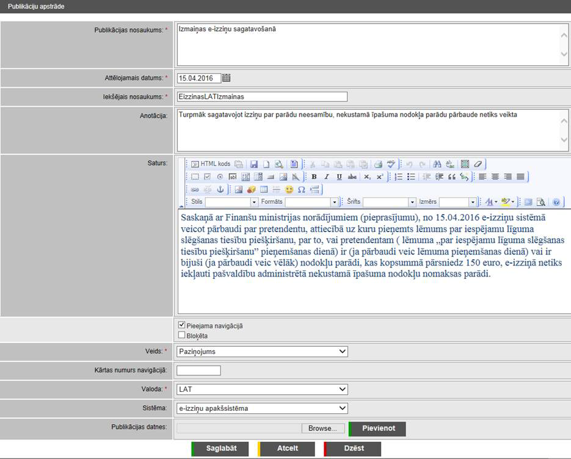Open the calendar date picker icon
Screen dimensions: 571x459
(x=227, y=78)
